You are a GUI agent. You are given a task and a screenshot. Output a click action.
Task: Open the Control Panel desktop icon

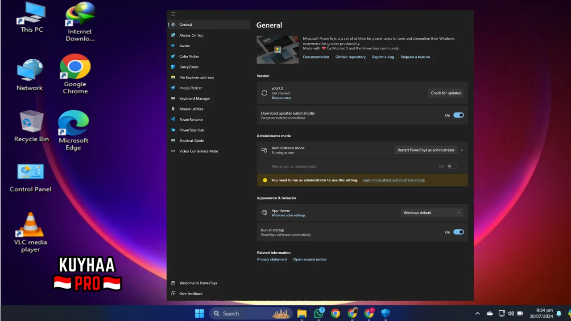(30, 177)
